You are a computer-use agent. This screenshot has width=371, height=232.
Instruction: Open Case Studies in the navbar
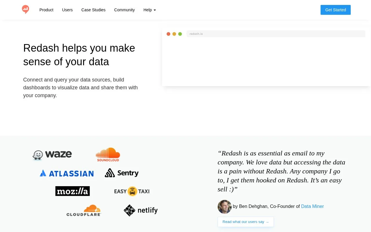click(93, 10)
